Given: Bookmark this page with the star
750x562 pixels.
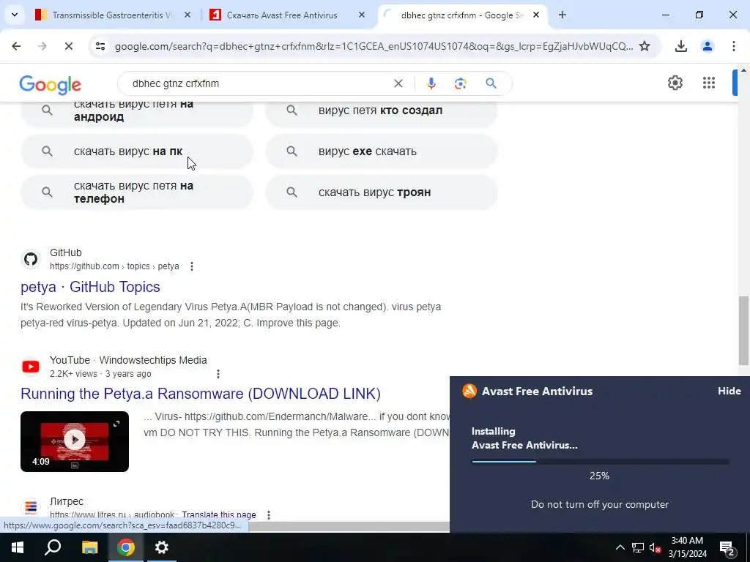Looking at the screenshot, I should (645, 46).
